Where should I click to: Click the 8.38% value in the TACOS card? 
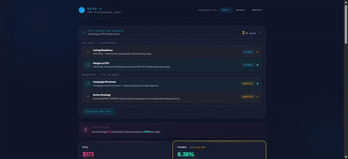(186, 154)
